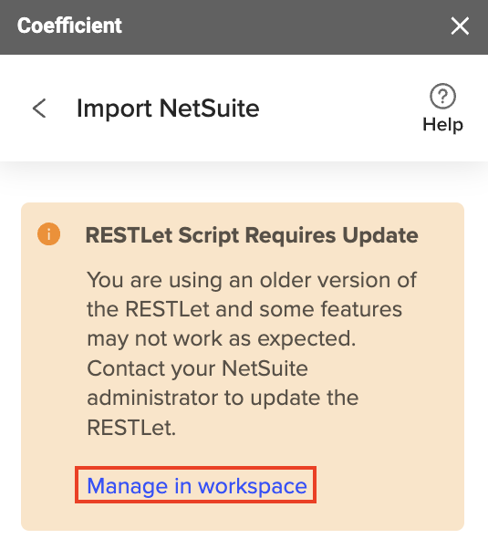
Task: Click the word 'Import' in the panel title
Action: (x=114, y=109)
